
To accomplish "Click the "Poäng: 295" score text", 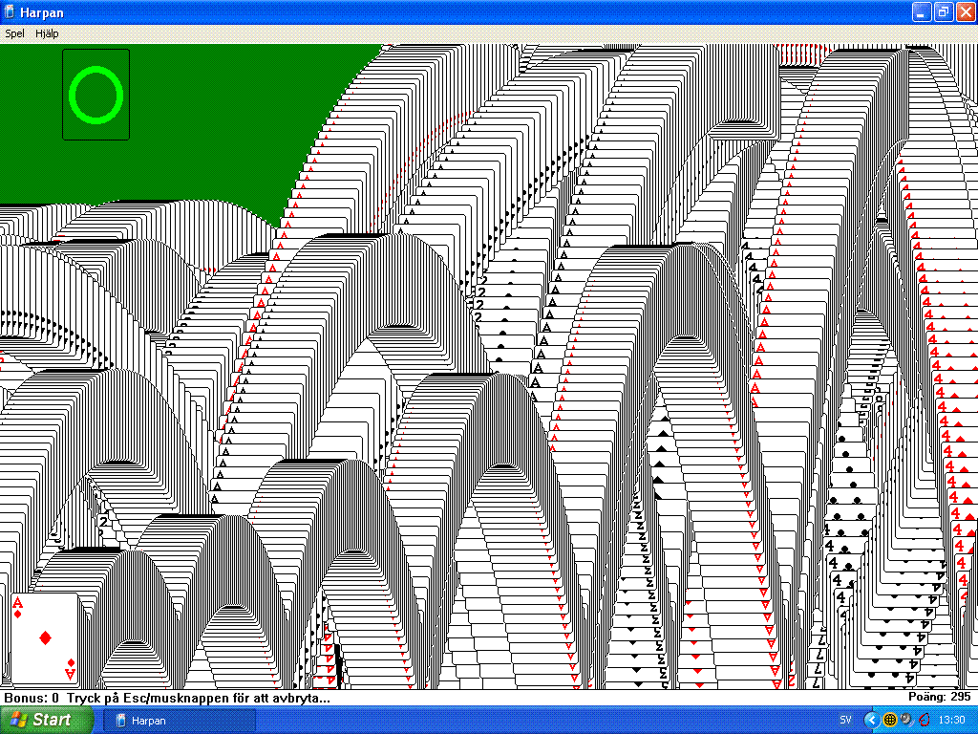I will tap(940, 697).
